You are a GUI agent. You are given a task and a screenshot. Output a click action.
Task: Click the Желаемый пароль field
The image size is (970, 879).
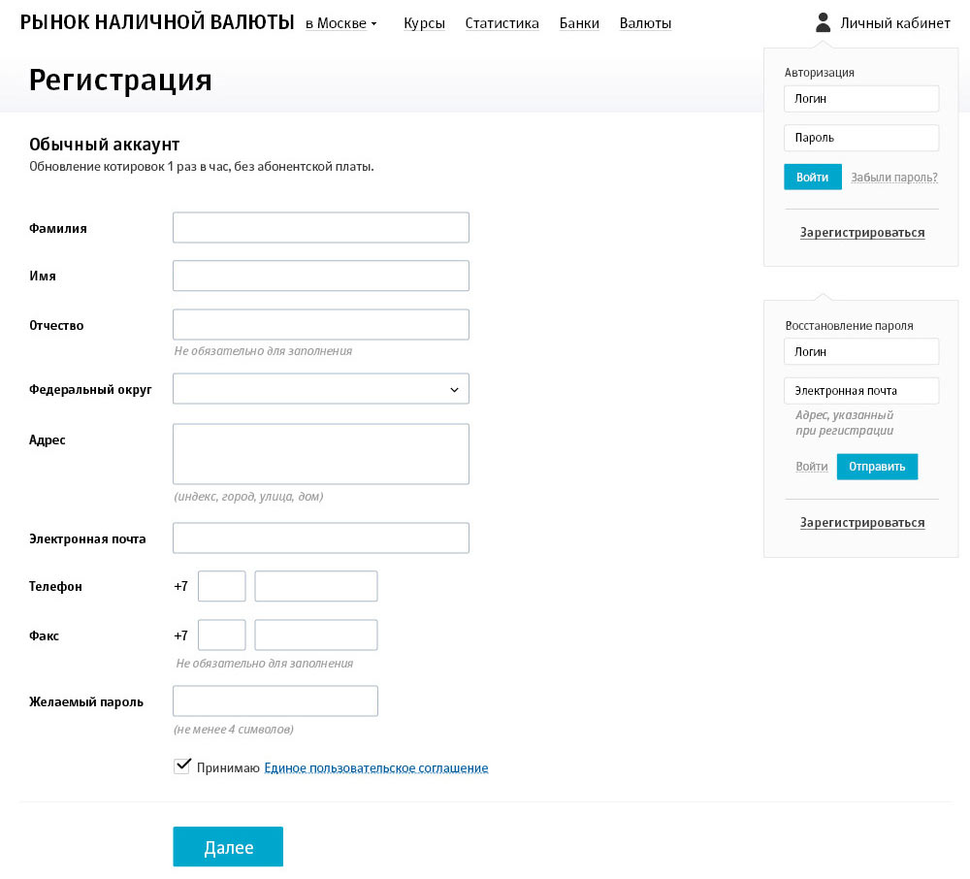pos(275,701)
